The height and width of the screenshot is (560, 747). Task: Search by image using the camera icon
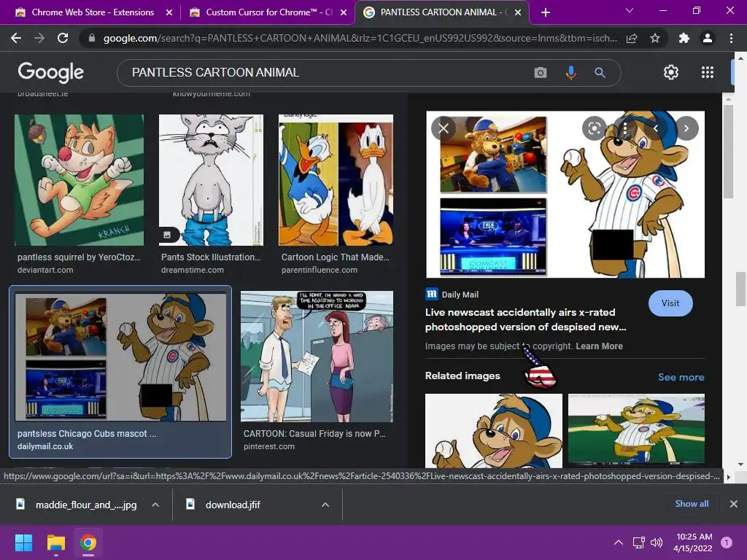coord(541,72)
